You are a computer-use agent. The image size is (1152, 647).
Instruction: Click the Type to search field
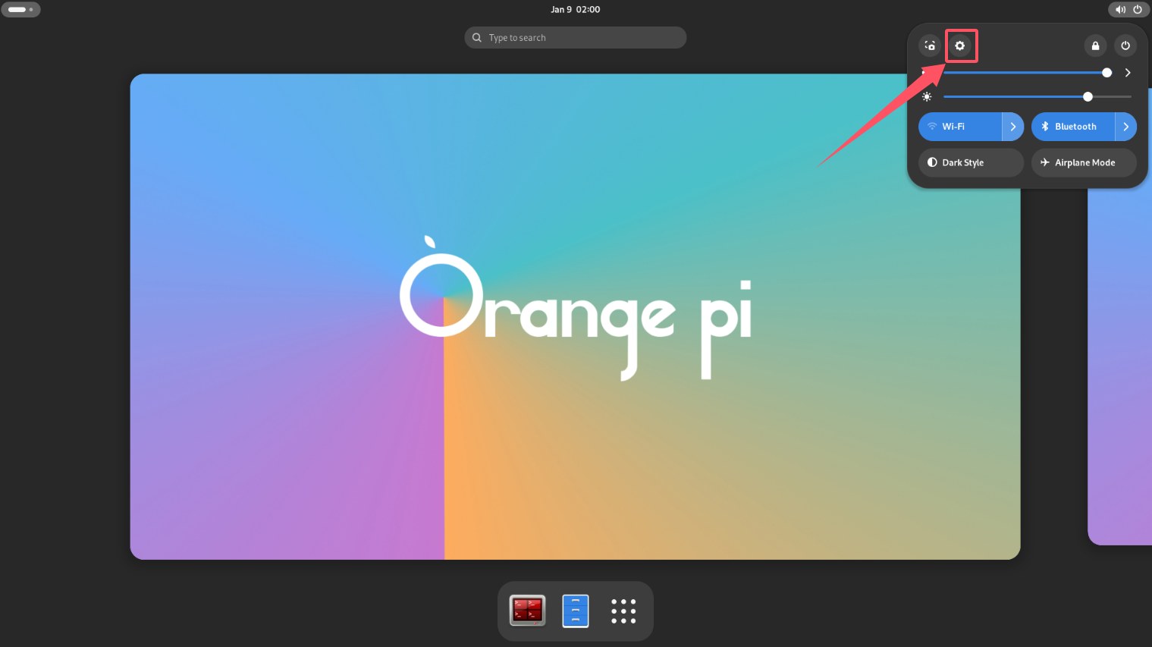click(x=576, y=38)
